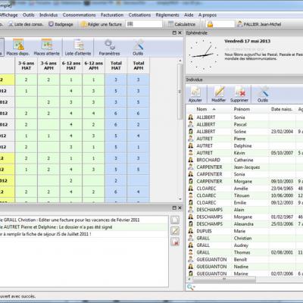Click the padlock icon in toolbar
Image resolution: width=303 pixels, height=303 pixels.
point(210,24)
